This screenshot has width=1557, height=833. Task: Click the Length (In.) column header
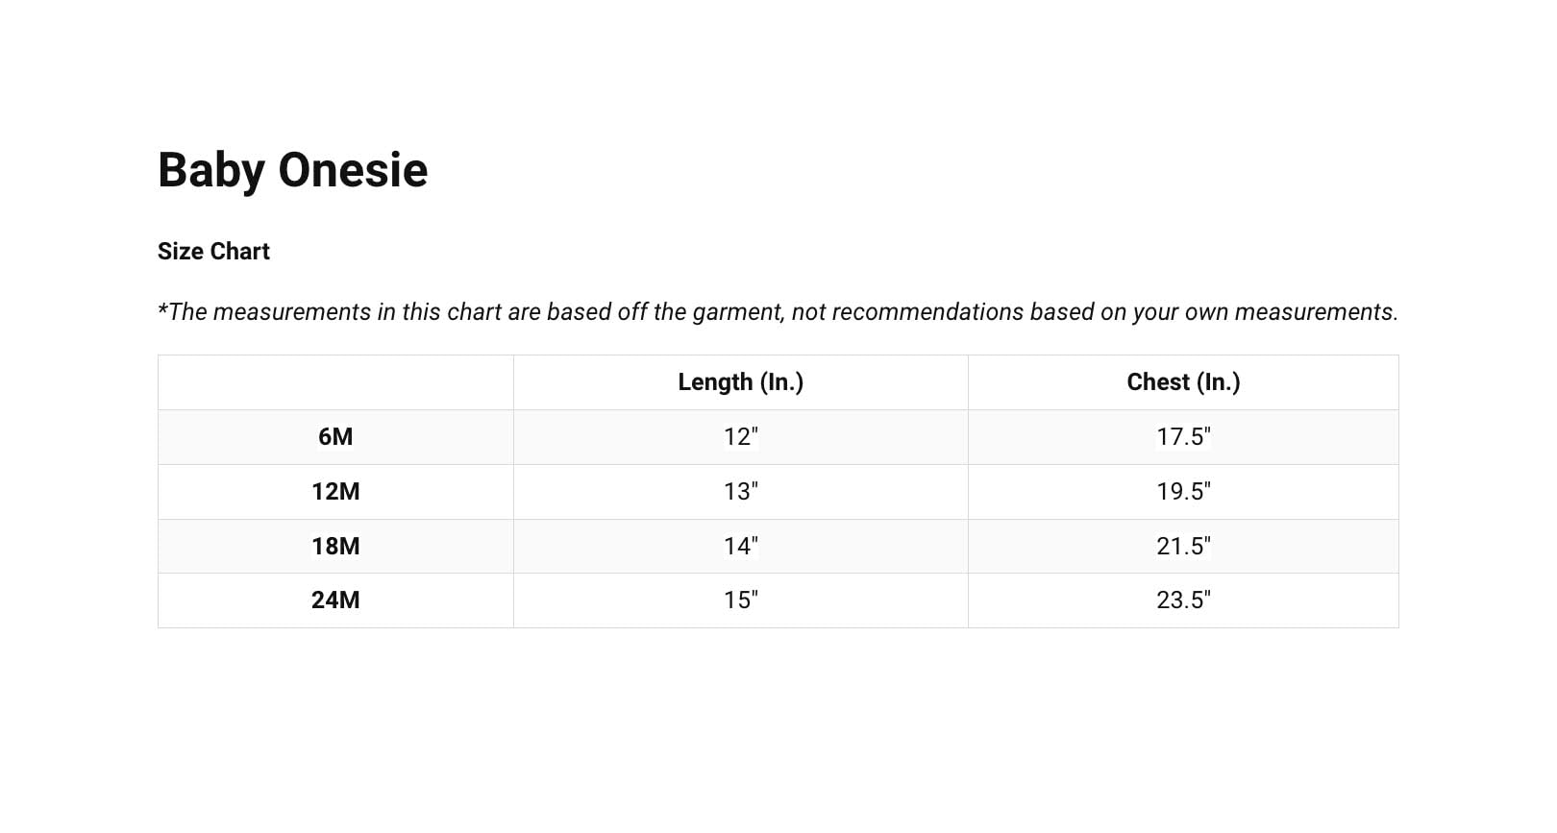tap(740, 382)
